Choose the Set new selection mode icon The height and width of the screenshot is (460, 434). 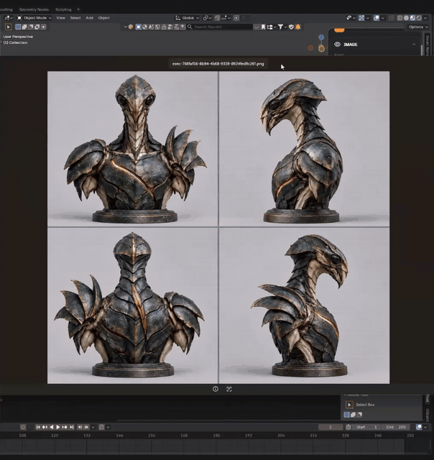coord(18,27)
